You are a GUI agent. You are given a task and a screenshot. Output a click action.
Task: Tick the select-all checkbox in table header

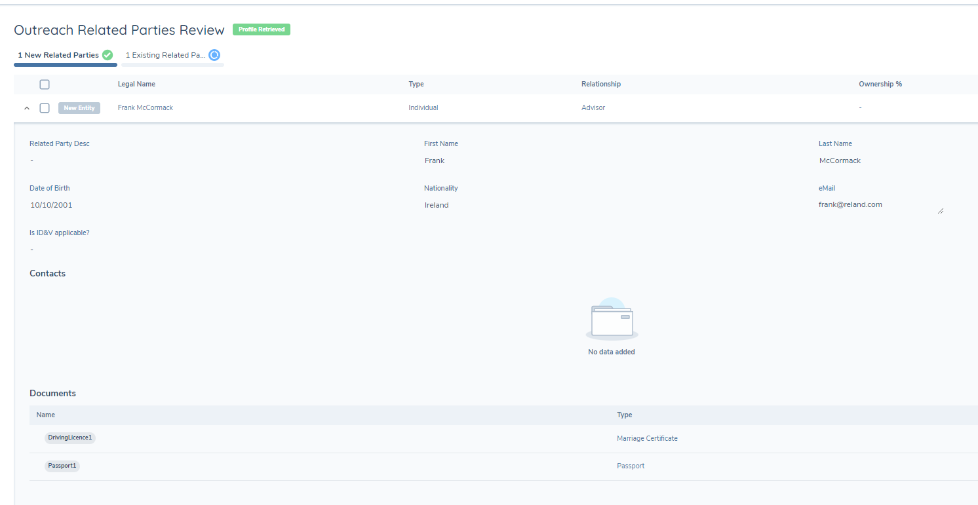[45, 84]
